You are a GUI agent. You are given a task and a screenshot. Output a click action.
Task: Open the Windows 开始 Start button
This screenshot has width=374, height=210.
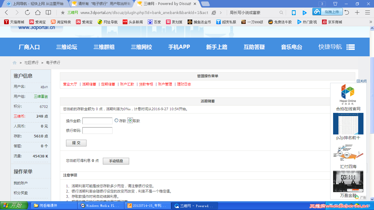click(x=14, y=205)
